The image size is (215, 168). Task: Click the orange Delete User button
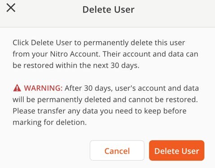pos(177,151)
